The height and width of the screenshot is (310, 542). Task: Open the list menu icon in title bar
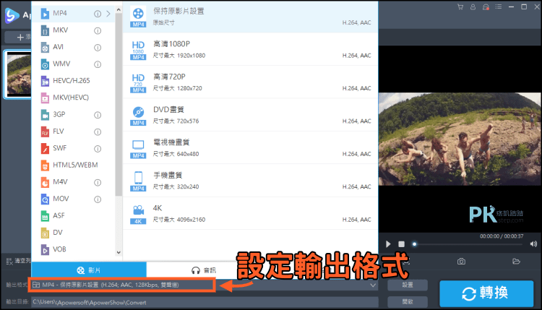499,7
